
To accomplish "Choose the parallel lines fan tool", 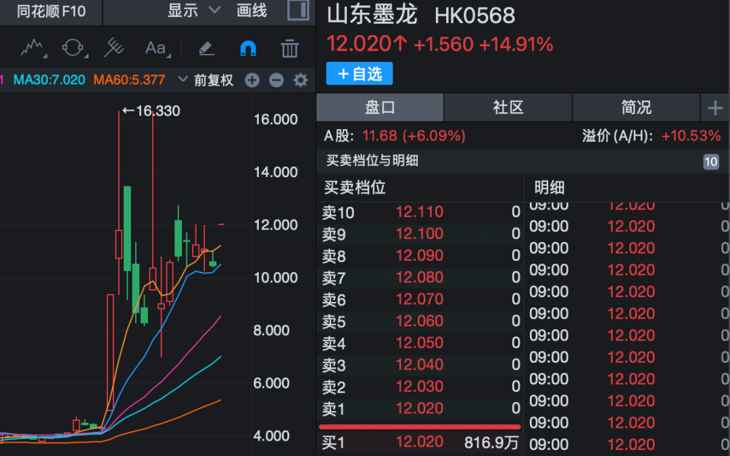I will 114,48.
